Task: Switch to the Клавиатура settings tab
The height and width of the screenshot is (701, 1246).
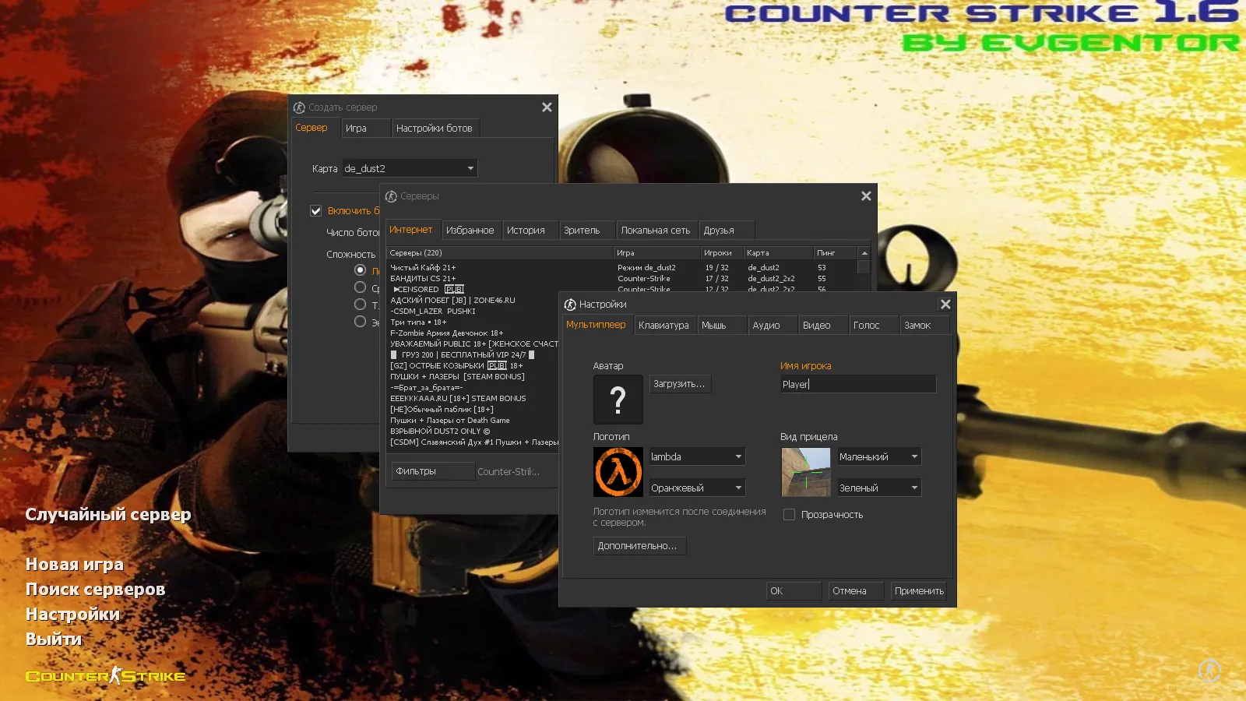Action: tap(663, 326)
